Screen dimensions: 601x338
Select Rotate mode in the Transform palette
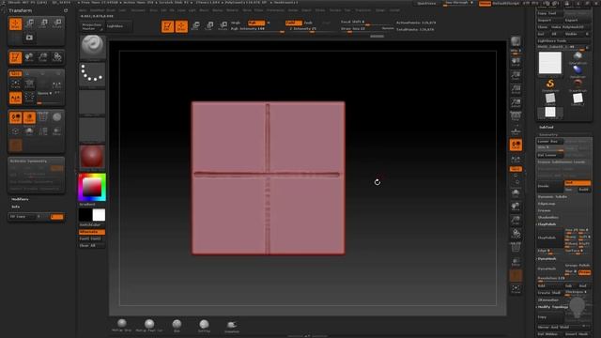pyautogui.click(x=57, y=23)
